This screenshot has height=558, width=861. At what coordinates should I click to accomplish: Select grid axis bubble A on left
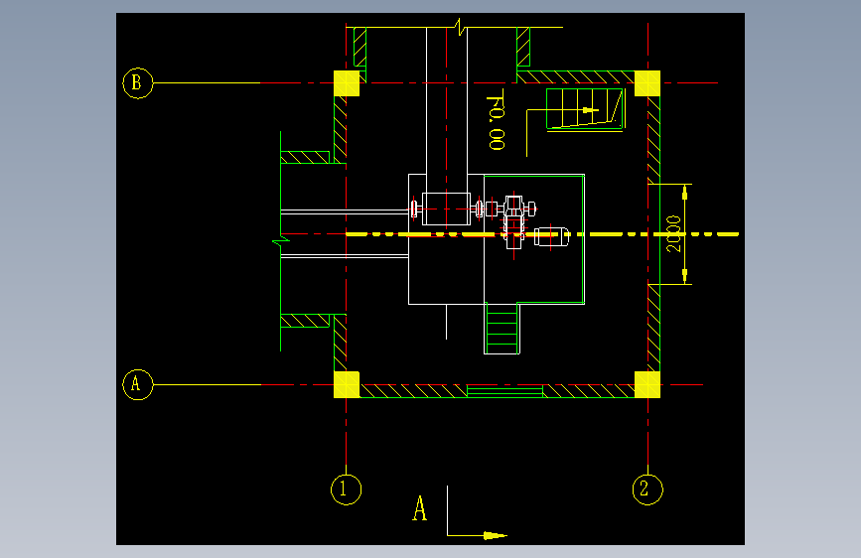(x=137, y=384)
